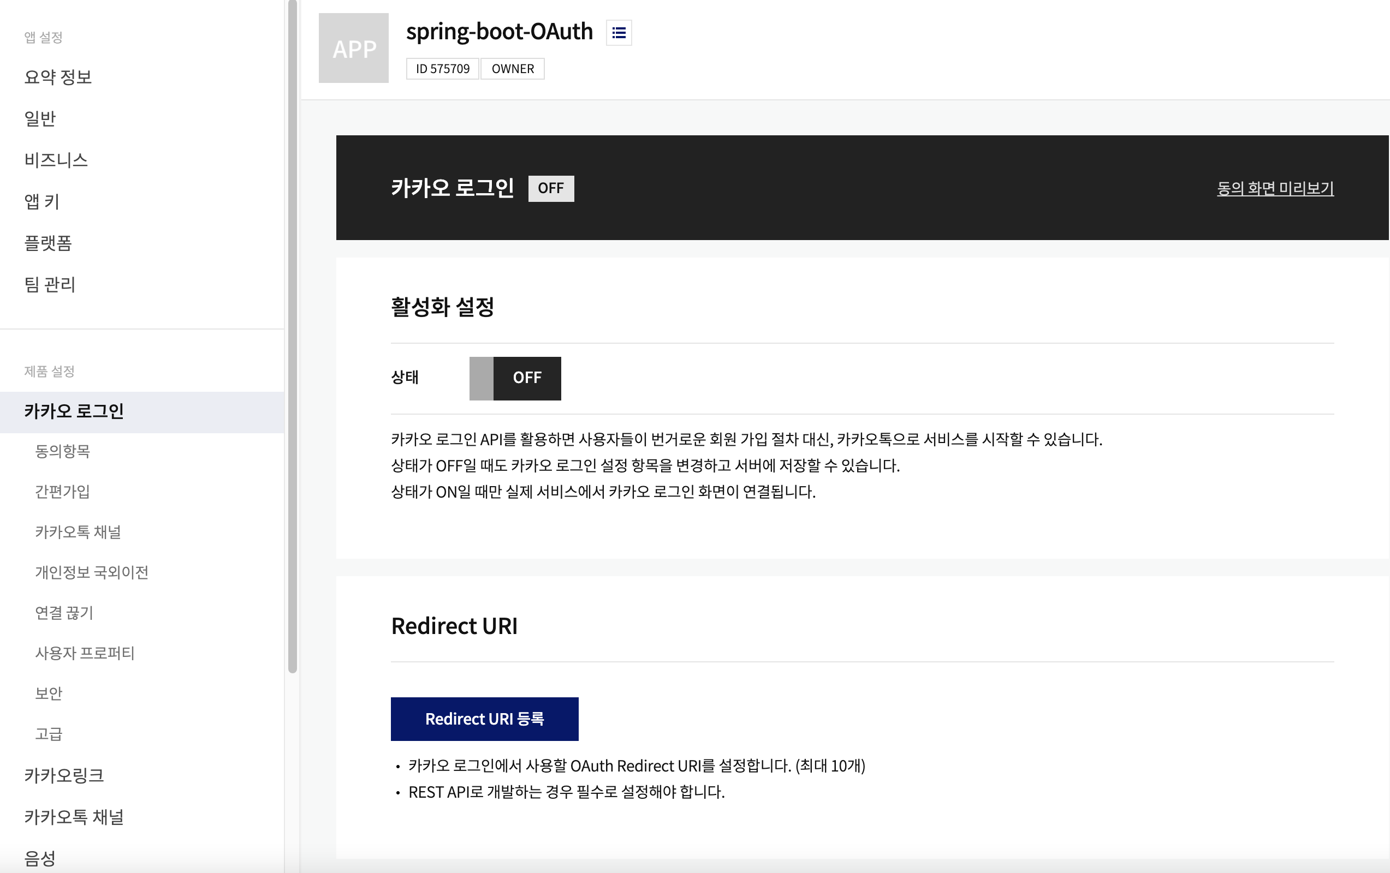The width and height of the screenshot is (1390, 873).
Task: Open the 비즈니스 sidebar item
Action: point(56,160)
